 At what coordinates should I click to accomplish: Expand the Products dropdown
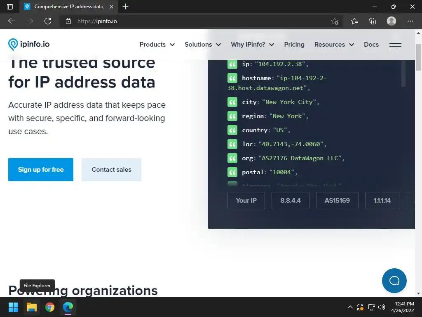coord(157,45)
